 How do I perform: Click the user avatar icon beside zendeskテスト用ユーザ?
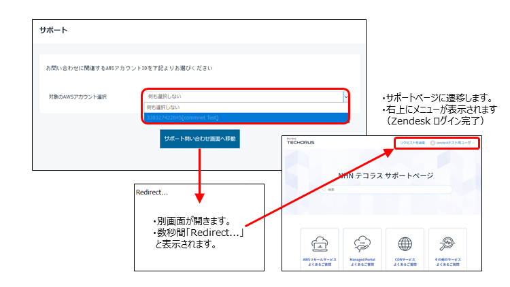coord(432,143)
